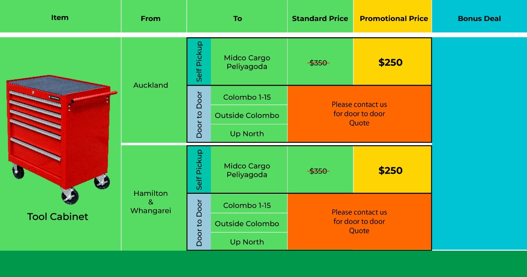Click the Standard Price column header
Viewport: 527px width, 277px height.
click(x=320, y=19)
